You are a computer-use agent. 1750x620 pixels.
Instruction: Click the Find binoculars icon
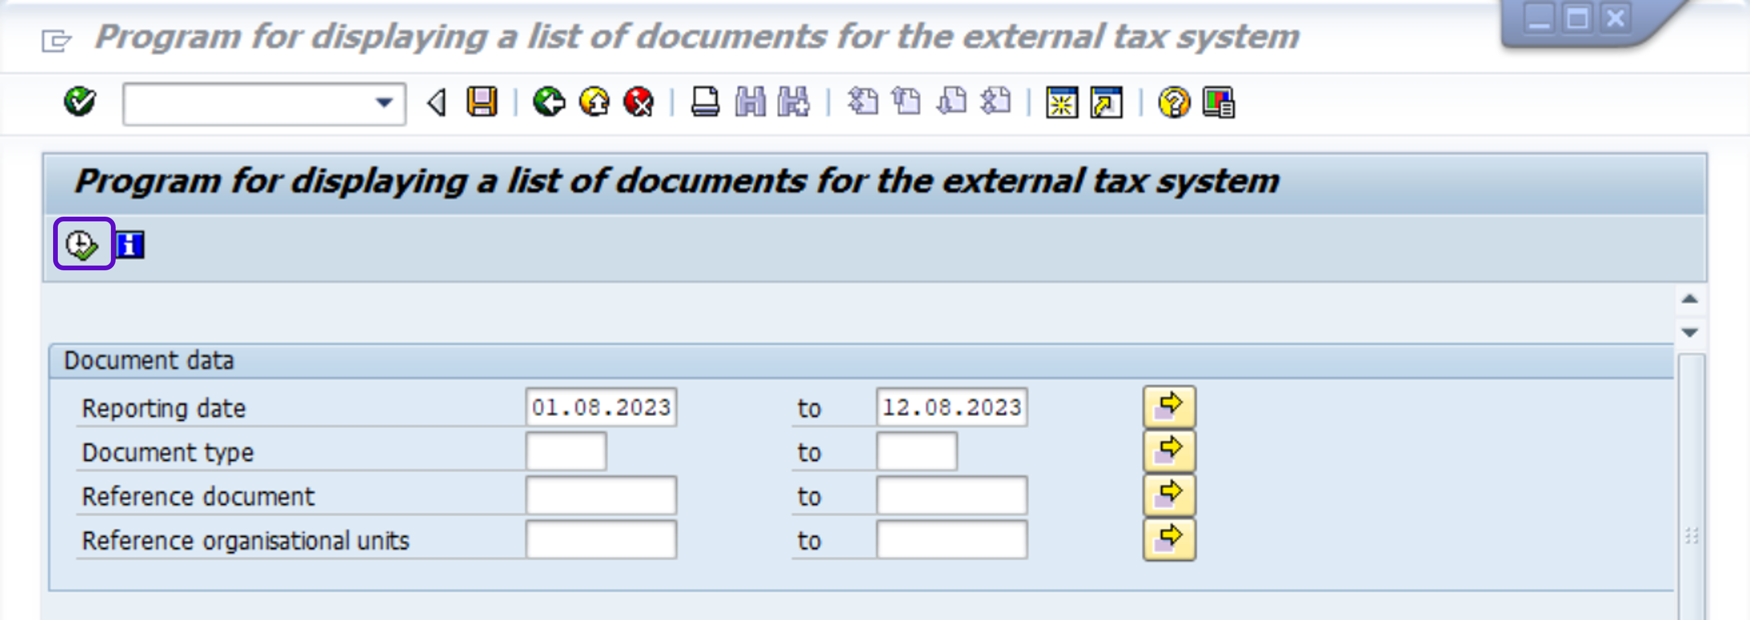750,103
